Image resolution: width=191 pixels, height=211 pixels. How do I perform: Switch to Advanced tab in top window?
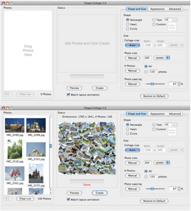tap(175, 9)
